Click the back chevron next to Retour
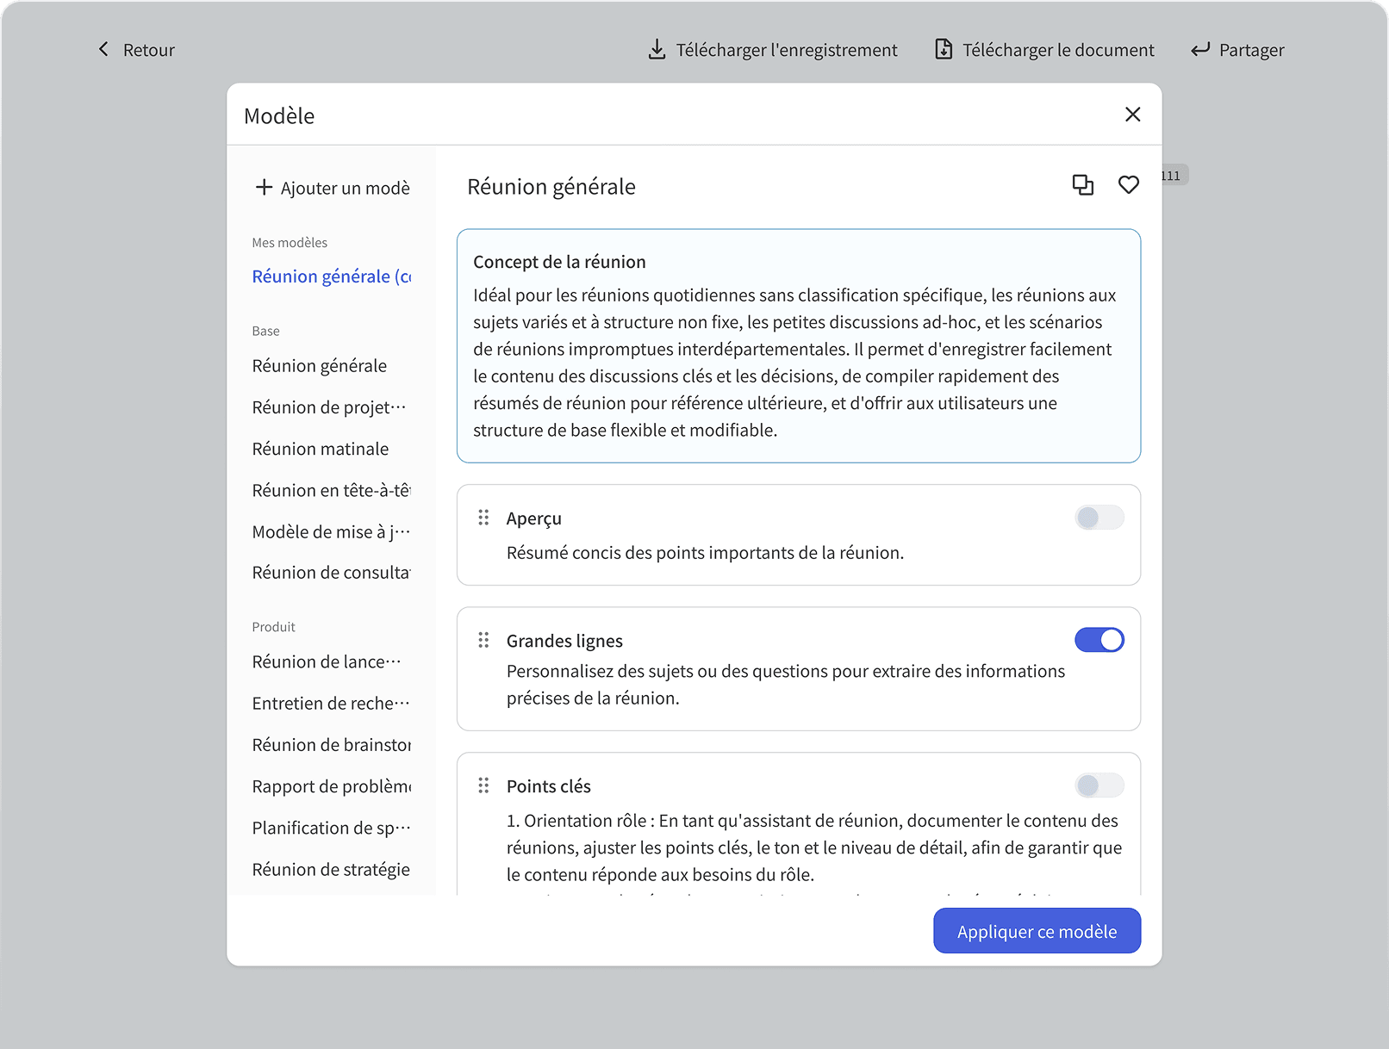The width and height of the screenshot is (1389, 1049). (103, 49)
